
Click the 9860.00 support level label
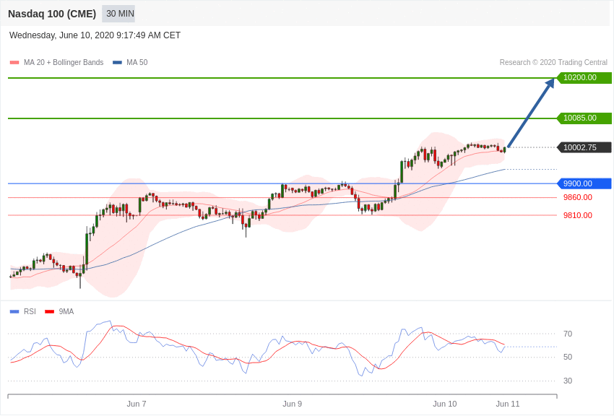pyautogui.click(x=577, y=197)
